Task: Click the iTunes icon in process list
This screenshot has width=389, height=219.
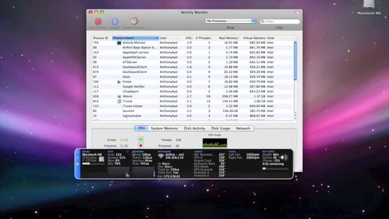Action: pos(119,102)
